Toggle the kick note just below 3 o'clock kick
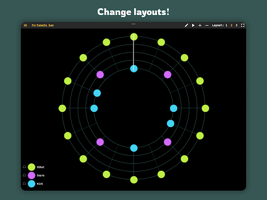 (x=171, y=123)
